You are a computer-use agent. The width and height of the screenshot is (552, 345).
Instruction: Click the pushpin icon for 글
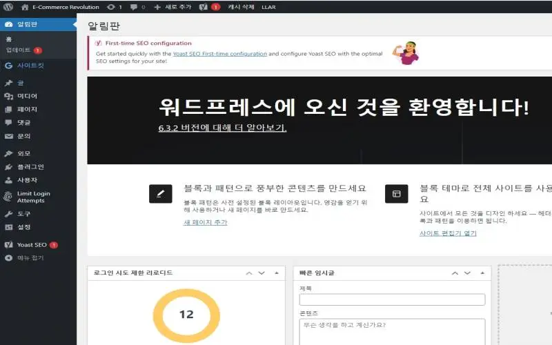click(9, 83)
